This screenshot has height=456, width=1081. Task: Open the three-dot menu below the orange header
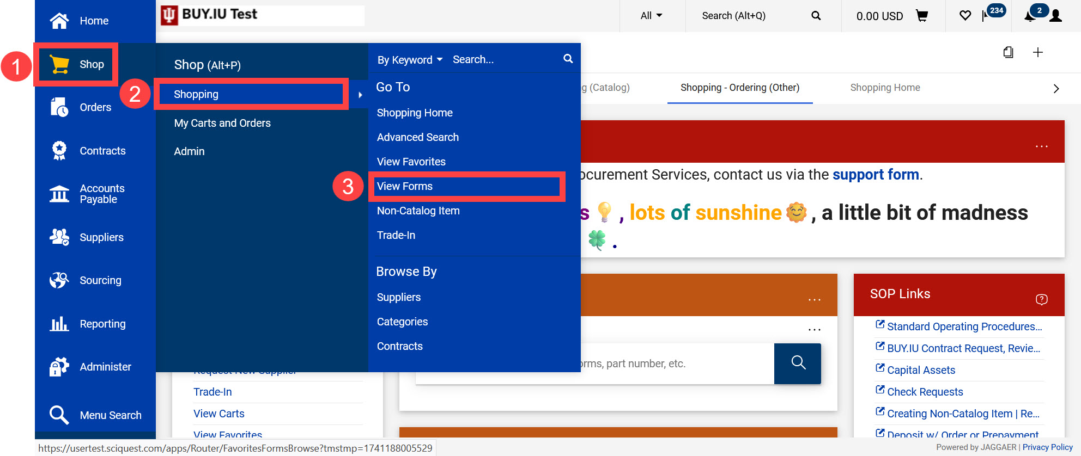pyautogui.click(x=815, y=330)
